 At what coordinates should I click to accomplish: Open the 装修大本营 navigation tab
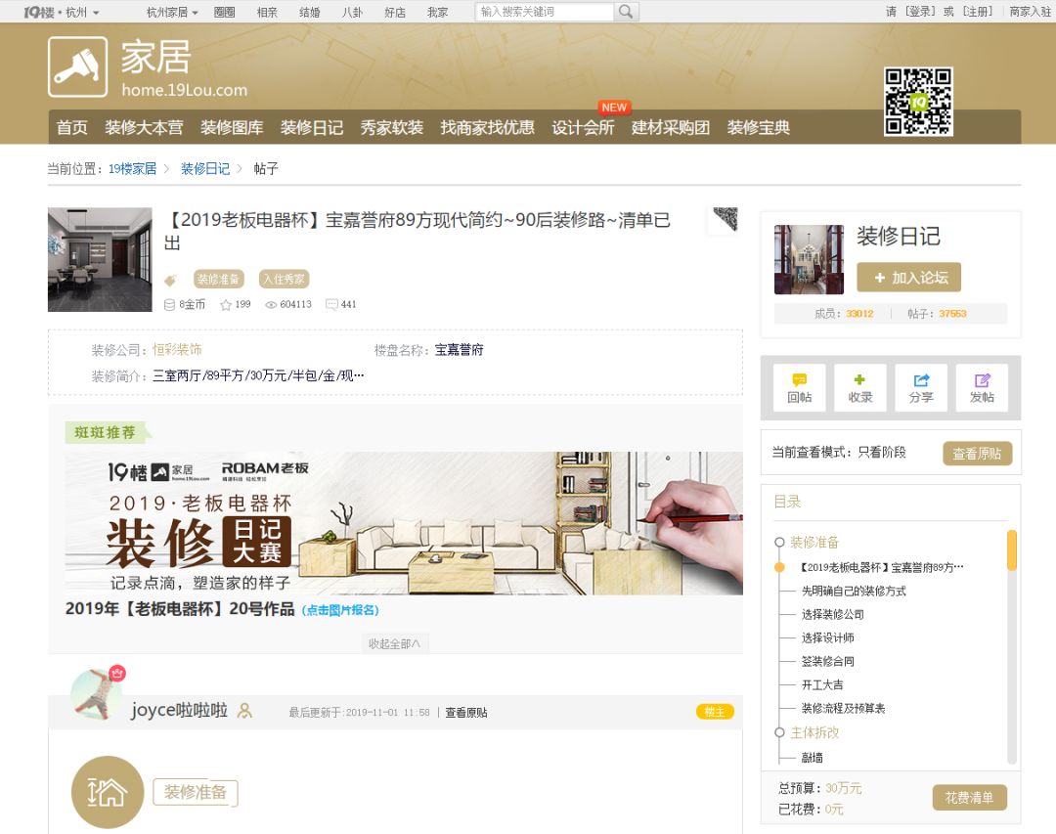tap(144, 127)
